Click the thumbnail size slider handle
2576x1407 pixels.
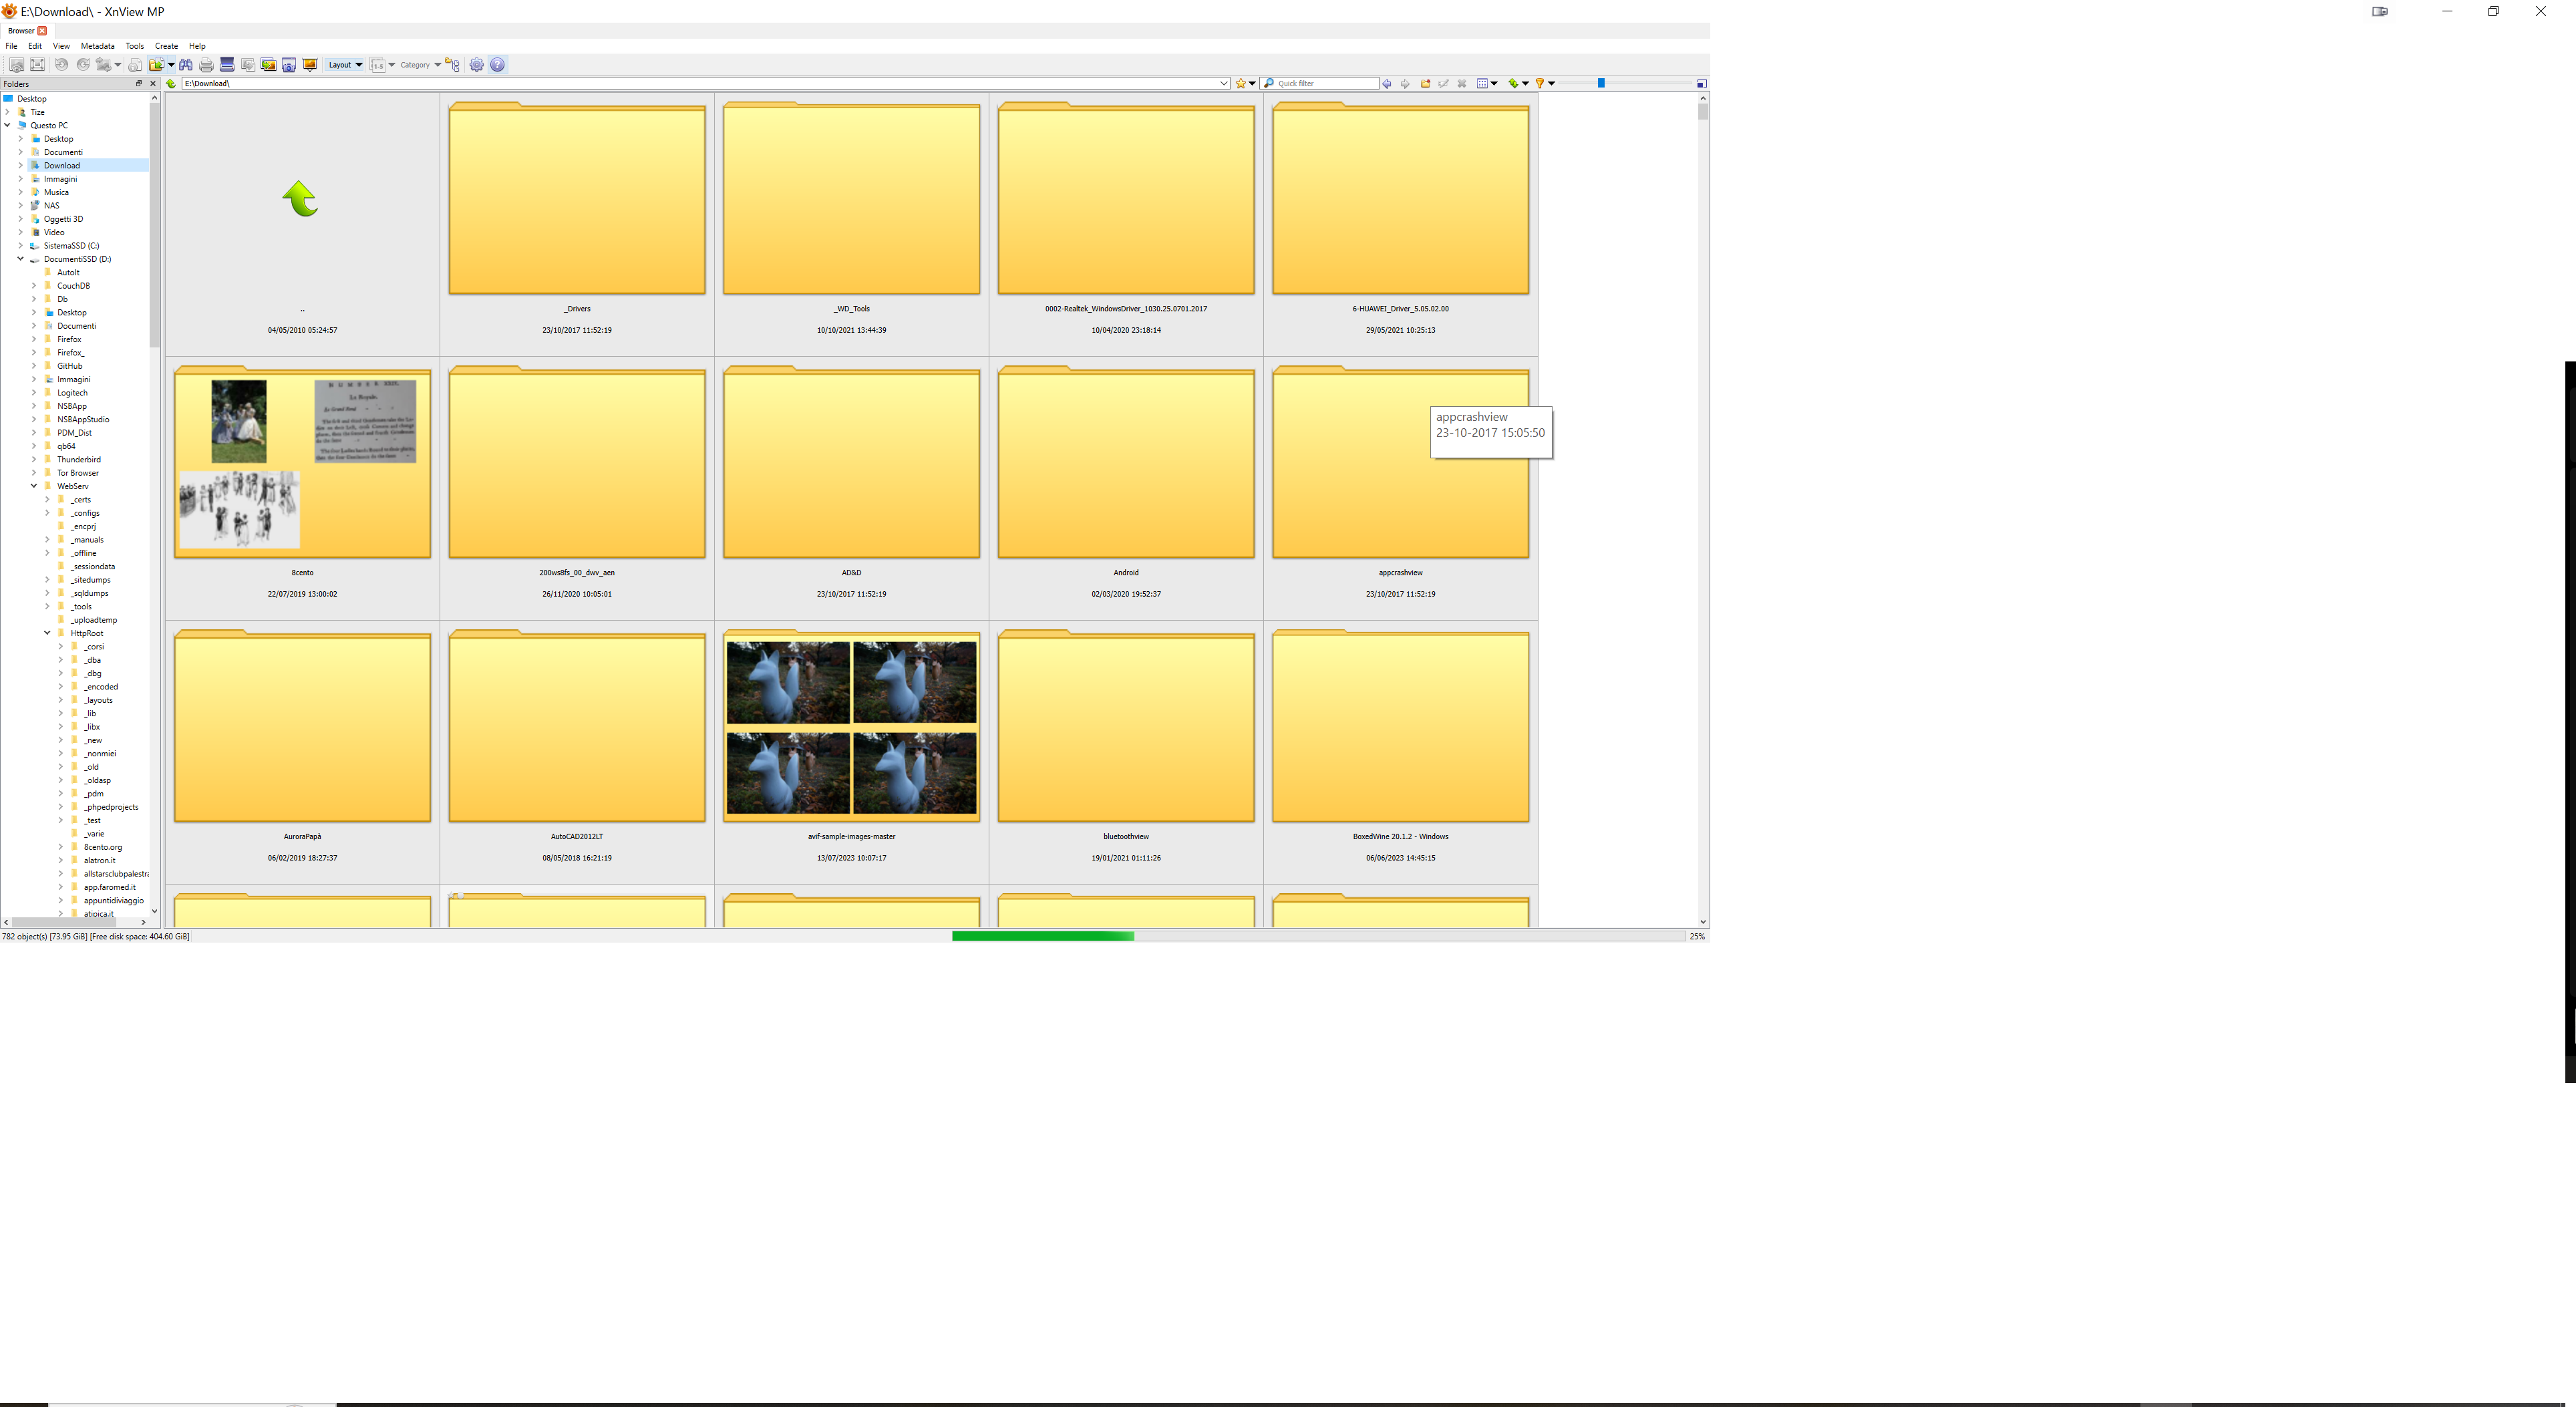tap(1600, 83)
